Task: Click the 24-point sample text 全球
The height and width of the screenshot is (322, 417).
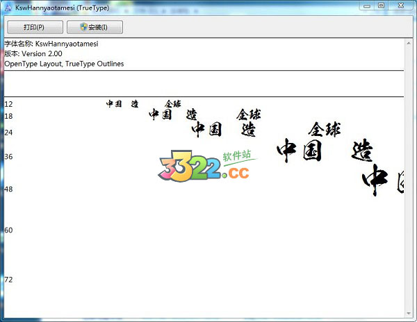Action: pyautogui.click(x=325, y=130)
